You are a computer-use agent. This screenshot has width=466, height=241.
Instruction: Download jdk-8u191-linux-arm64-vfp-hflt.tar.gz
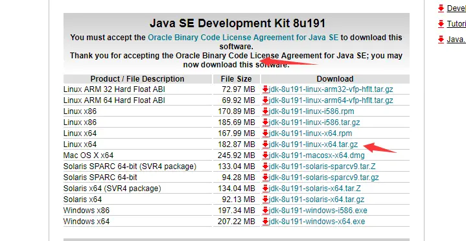point(331,100)
